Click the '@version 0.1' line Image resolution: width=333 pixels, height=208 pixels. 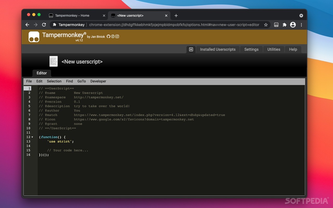(60, 102)
